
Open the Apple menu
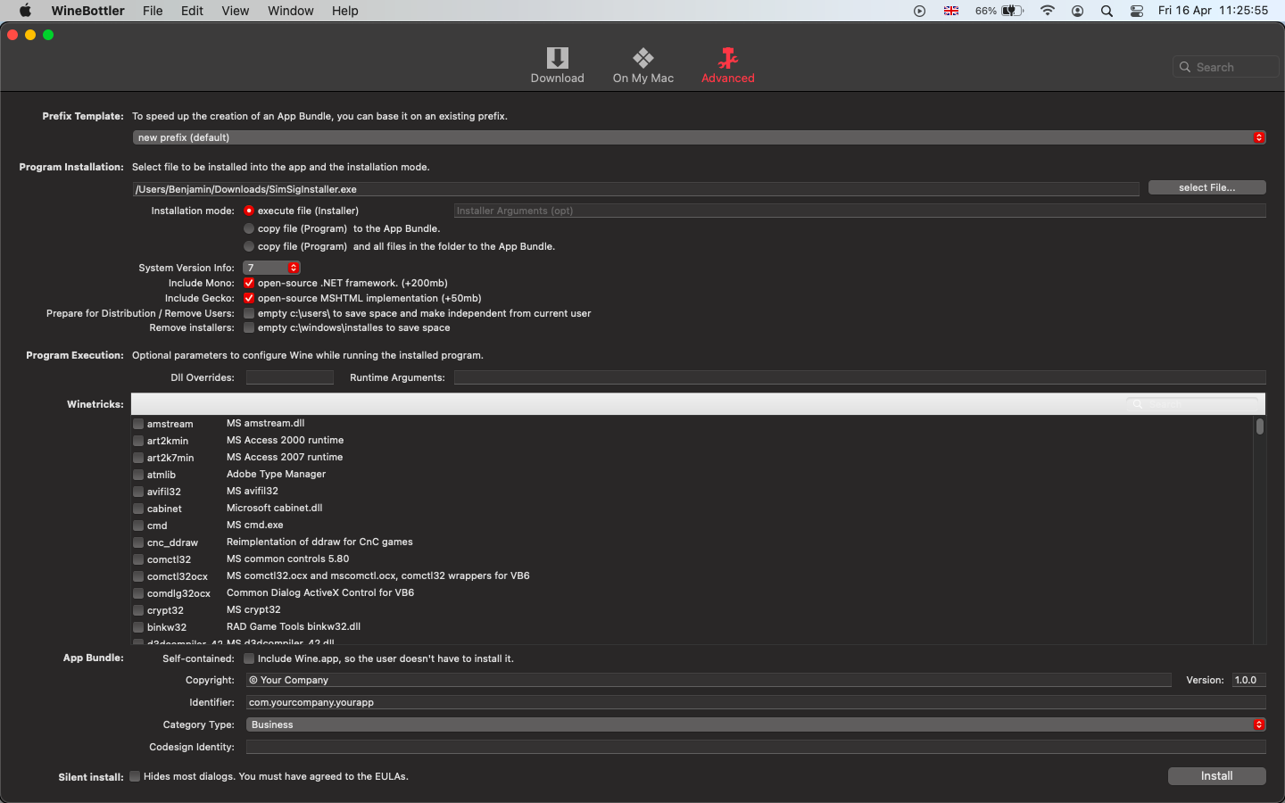click(25, 11)
